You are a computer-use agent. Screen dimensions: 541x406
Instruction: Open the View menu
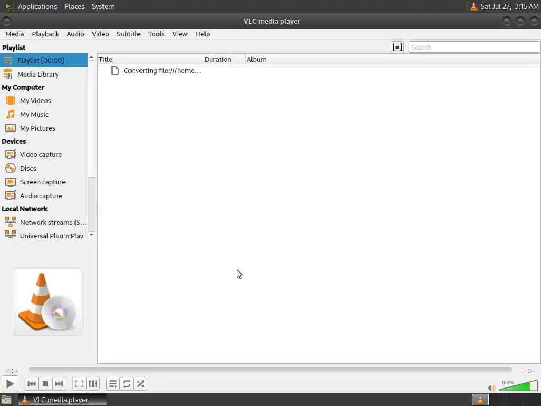point(180,34)
